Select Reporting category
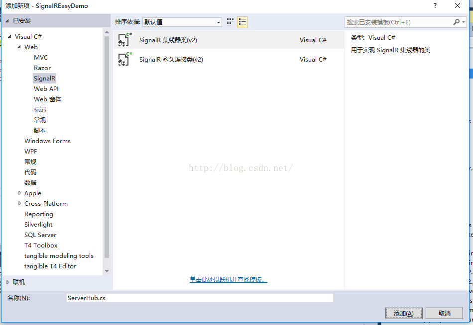 [x=39, y=214]
